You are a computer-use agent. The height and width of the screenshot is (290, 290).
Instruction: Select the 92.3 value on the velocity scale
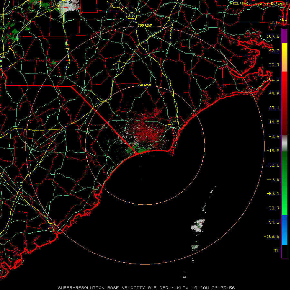[274, 51]
